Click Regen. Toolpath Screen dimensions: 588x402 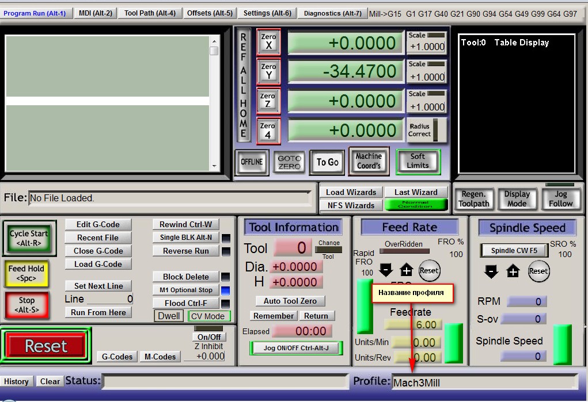(x=473, y=199)
